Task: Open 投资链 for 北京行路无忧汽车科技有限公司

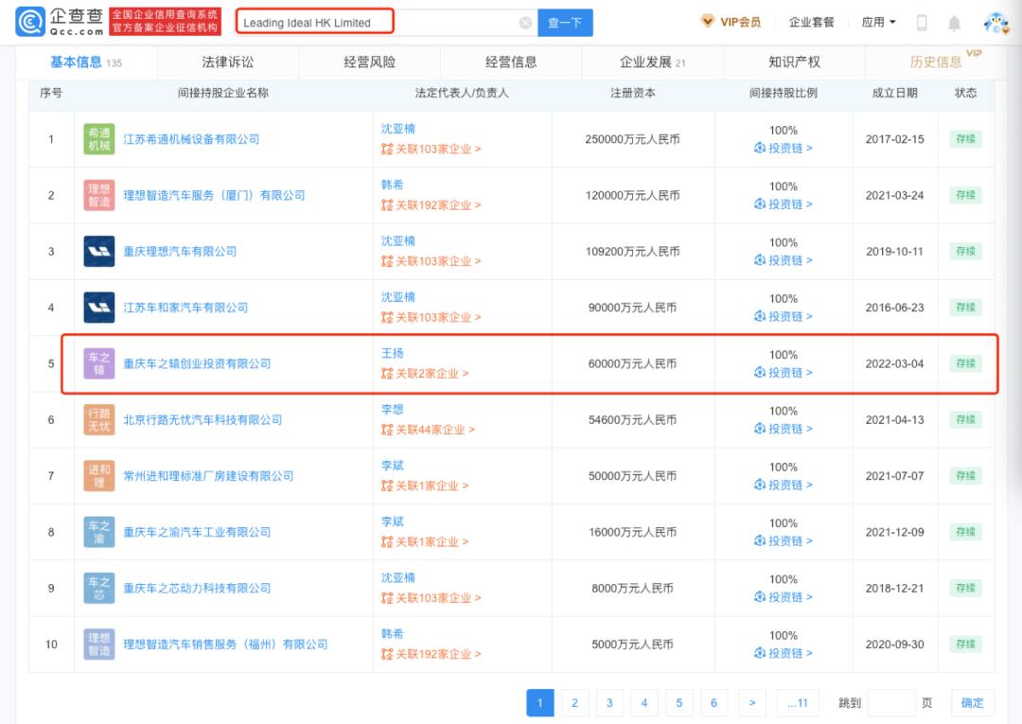Action: [783, 428]
